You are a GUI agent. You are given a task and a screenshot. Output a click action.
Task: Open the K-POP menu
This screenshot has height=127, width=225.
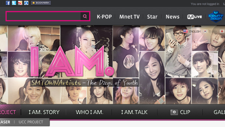coord(104,17)
